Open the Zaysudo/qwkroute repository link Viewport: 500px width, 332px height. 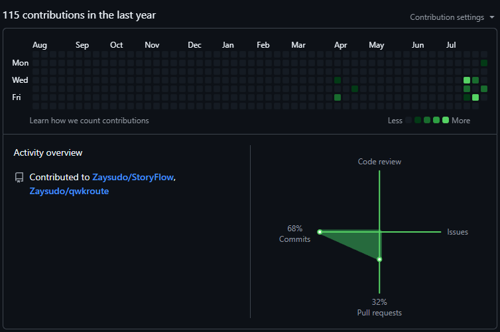pos(69,191)
